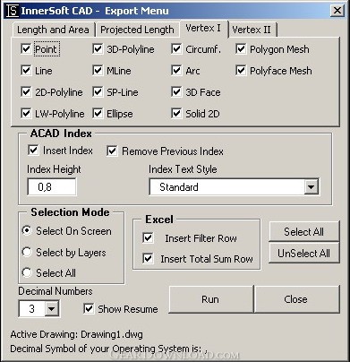
Task: Toggle the Insert Filter Row checkbox
Action: pyautogui.click(x=148, y=238)
